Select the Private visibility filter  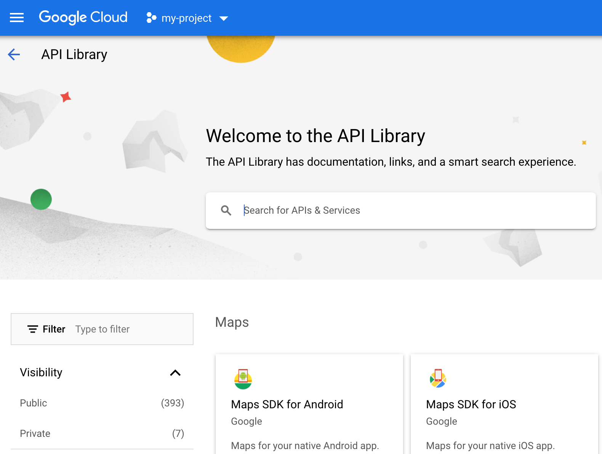tap(35, 433)
